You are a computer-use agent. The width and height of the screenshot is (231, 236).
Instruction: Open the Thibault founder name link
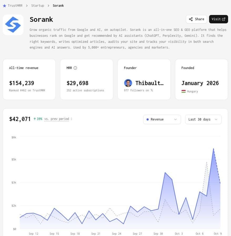149,83
